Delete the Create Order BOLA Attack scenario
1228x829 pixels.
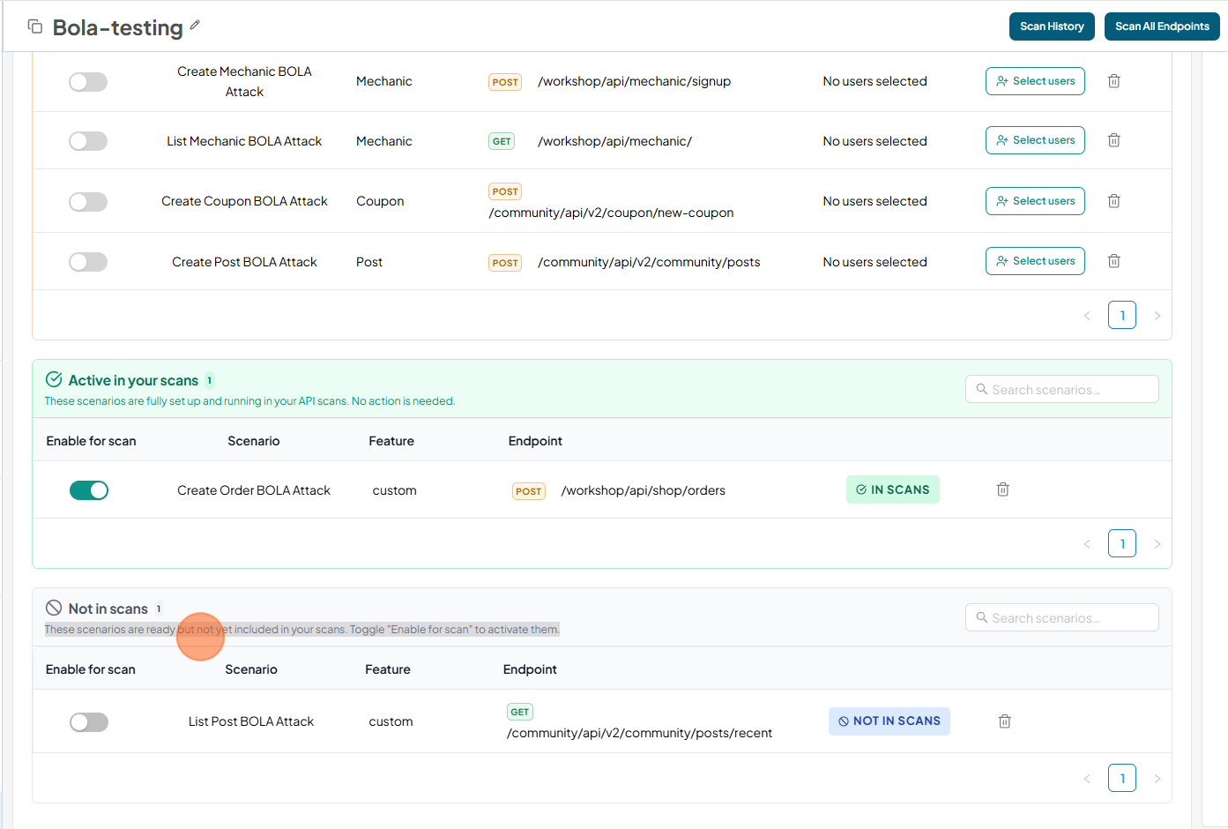[x=1002, y=489]
